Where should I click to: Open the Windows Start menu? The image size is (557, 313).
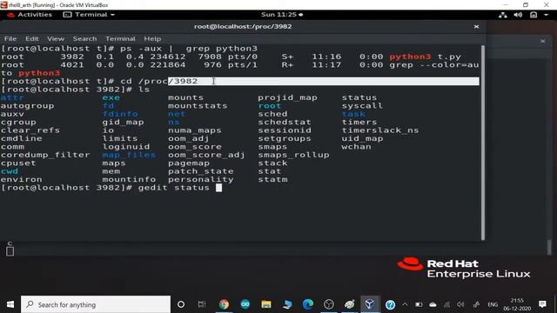[x=10, y=304]
